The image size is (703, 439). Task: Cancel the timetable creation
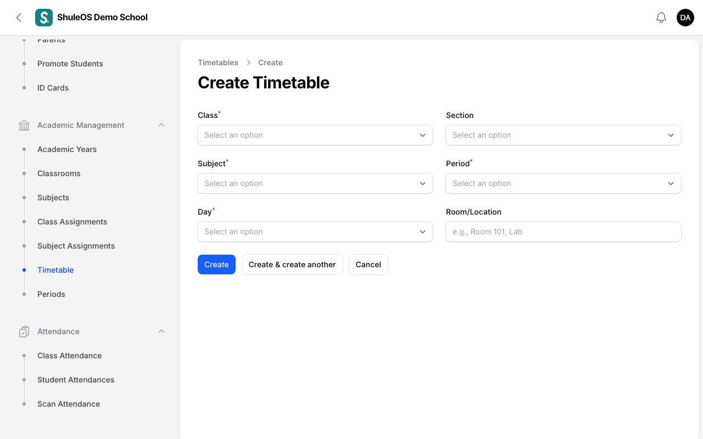[x=369, y=264]
